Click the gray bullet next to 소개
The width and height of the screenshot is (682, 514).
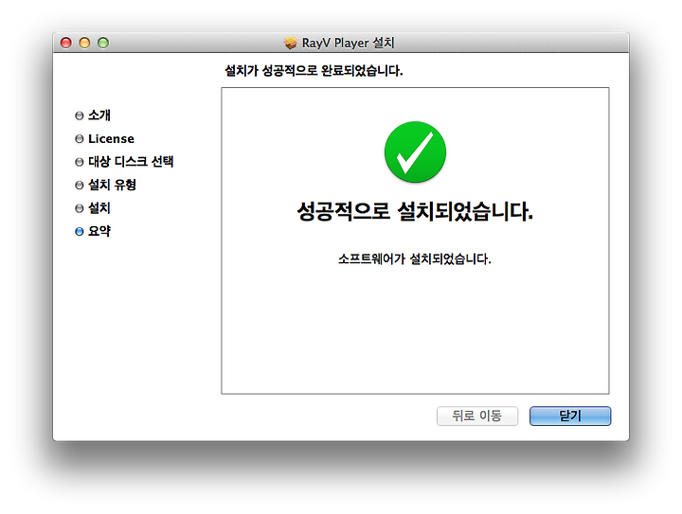click(80, 115)
